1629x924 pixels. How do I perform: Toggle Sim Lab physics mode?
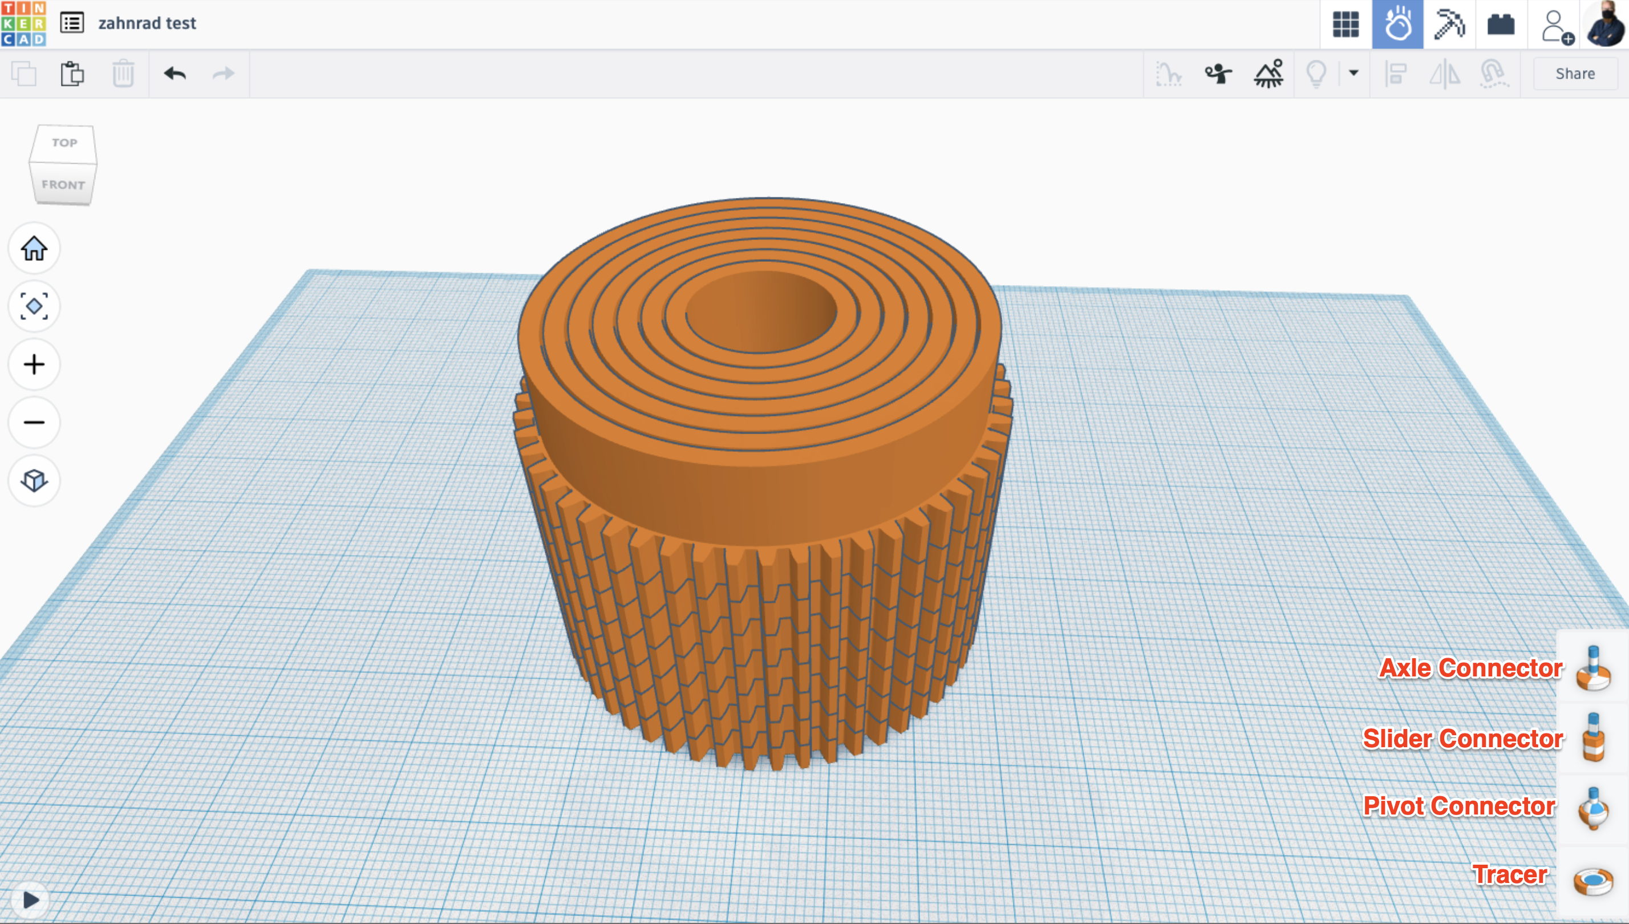click(x=1397, y=25)
